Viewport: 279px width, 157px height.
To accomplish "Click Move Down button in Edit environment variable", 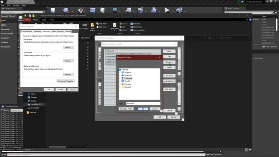I will tap(169, 81).
